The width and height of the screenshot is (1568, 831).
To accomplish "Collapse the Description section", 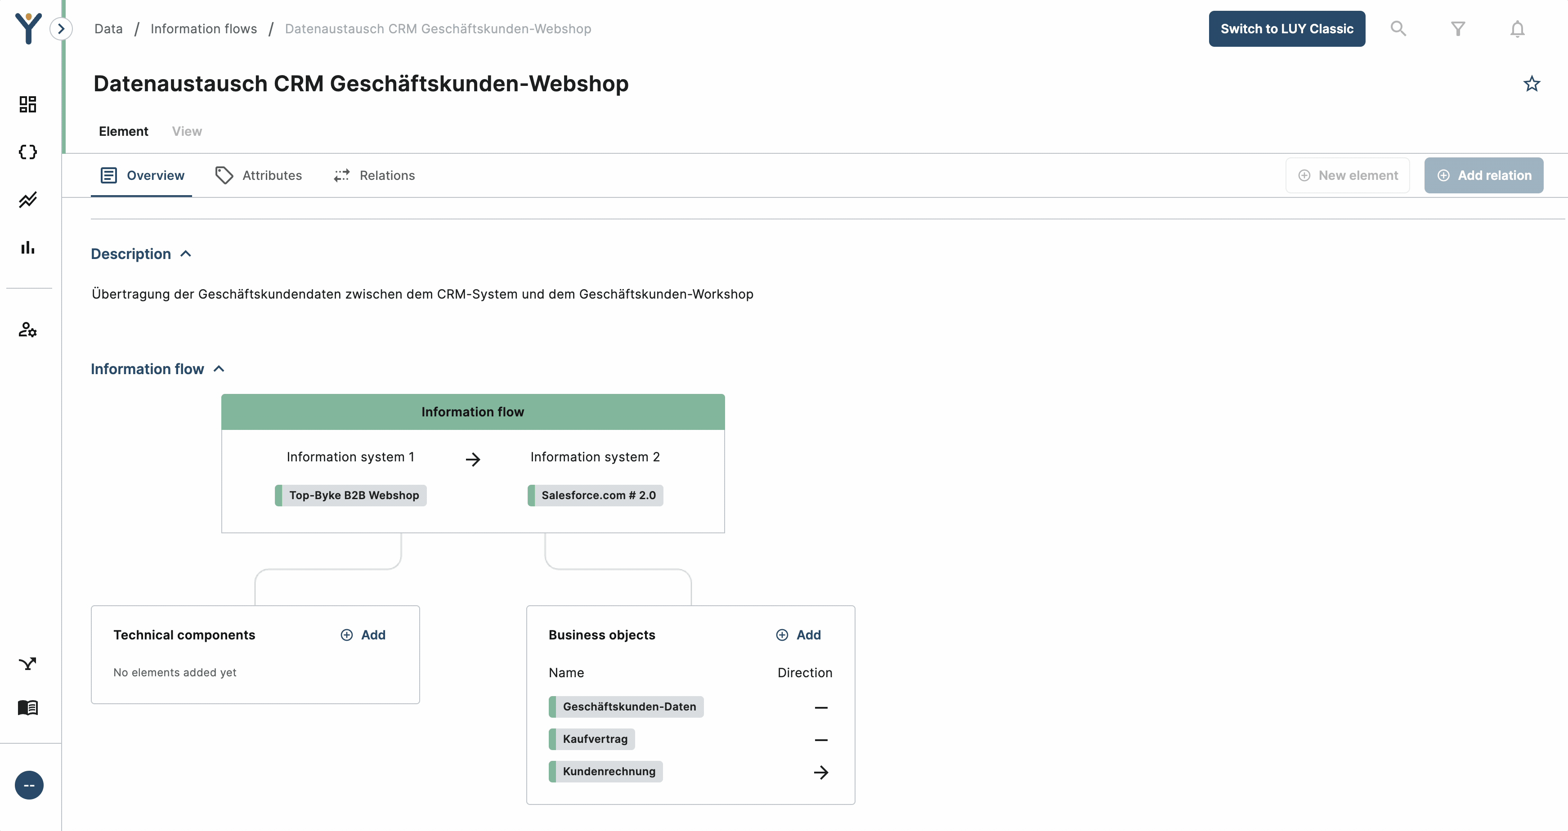I will [186, 254].
